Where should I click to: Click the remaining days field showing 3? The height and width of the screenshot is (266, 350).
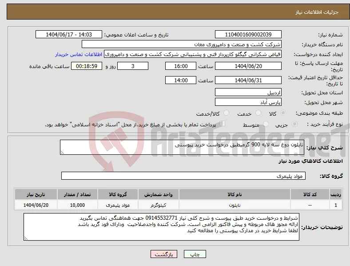pyautogui.click(x=133, y=66)
